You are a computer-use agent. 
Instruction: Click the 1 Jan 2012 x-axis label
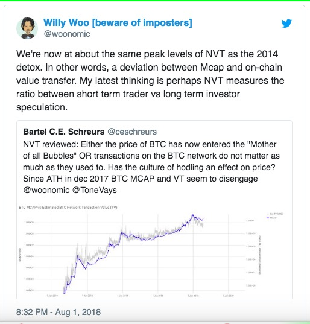point(87,296)
